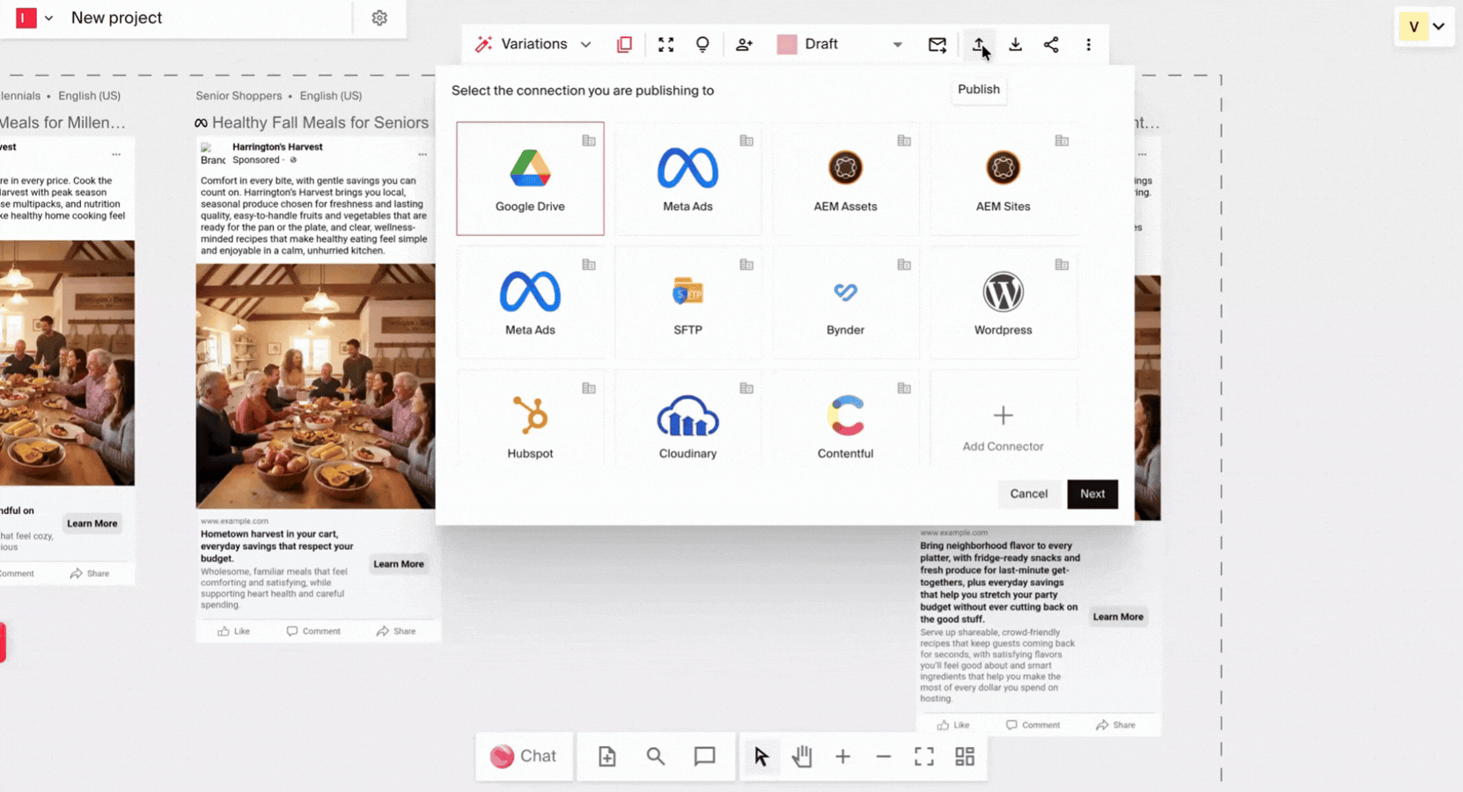Select the Meta Ads connector in second row

pos(530,303)
